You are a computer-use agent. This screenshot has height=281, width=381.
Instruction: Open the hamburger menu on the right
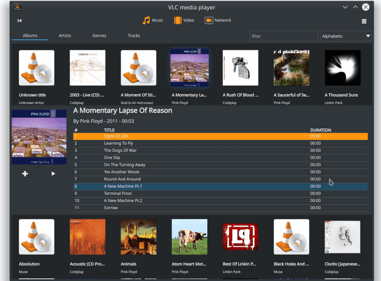pyautogui.click(x=364, y=21)
